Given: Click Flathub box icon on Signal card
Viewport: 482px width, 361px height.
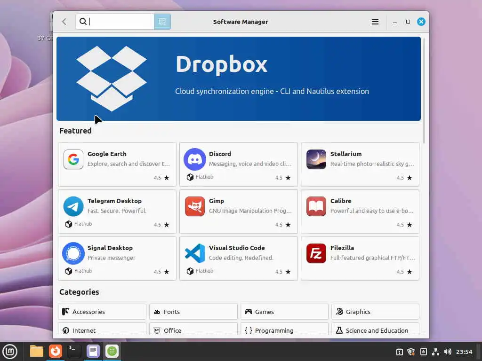Looking at the screenshot, I should [x=69, y=271].
